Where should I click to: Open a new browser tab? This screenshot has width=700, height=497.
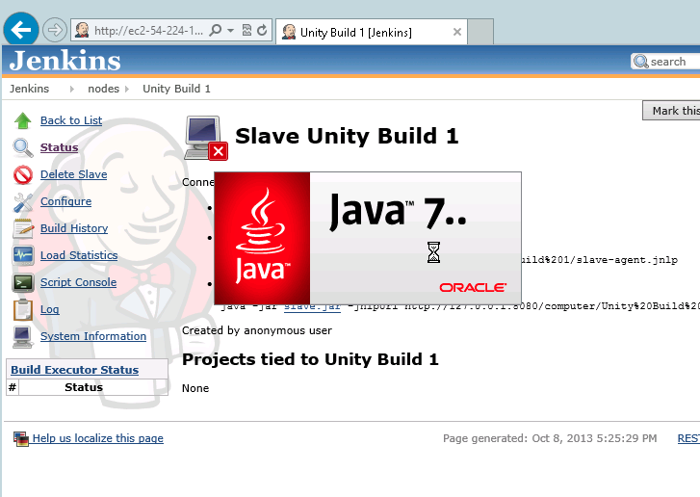pos(480,32)
